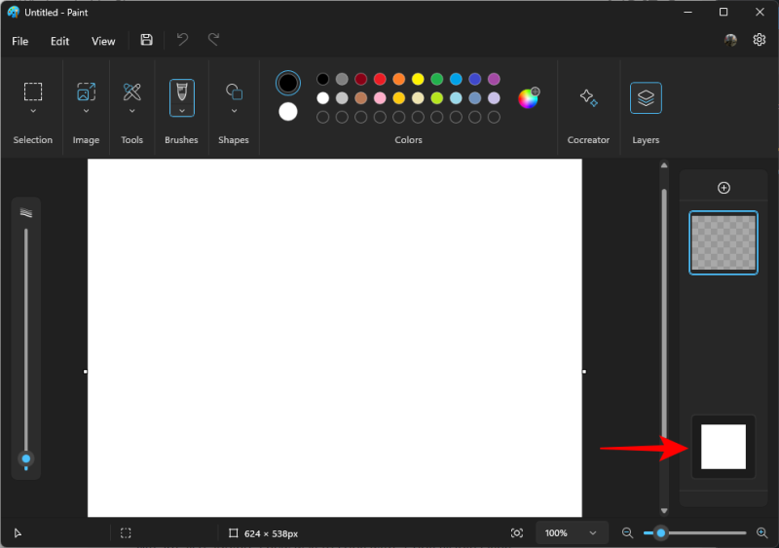Click the cursor pointer status icon
Image resolution: width=779 pixels, height=548 pixels.
[18, 533]
